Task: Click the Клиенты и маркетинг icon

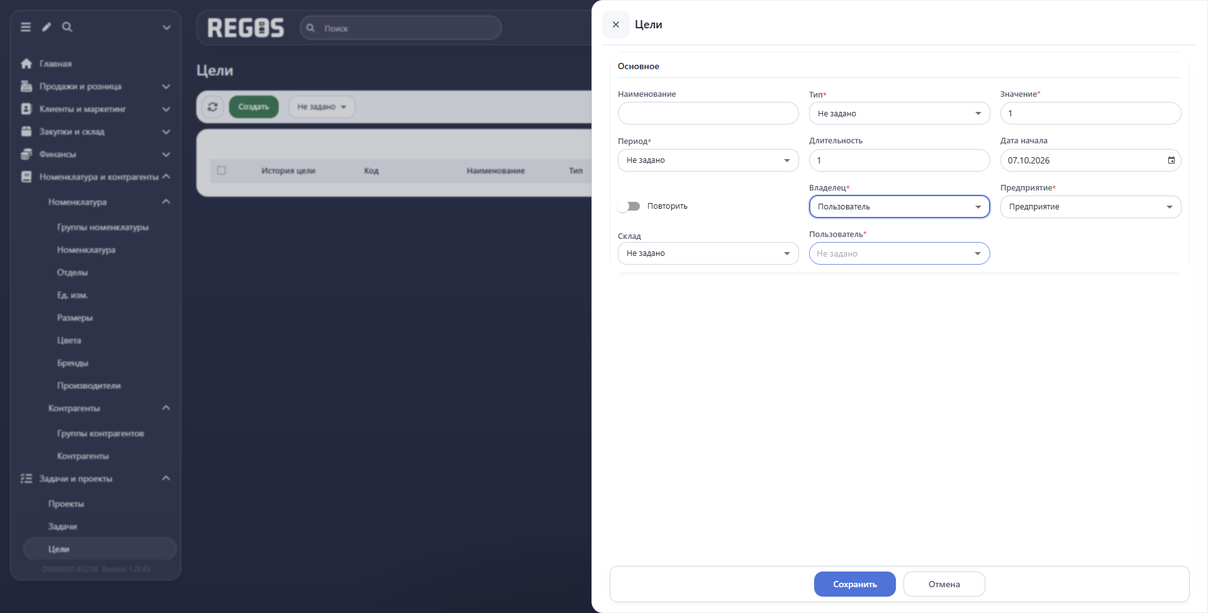Action: click(x=26, y=109)
